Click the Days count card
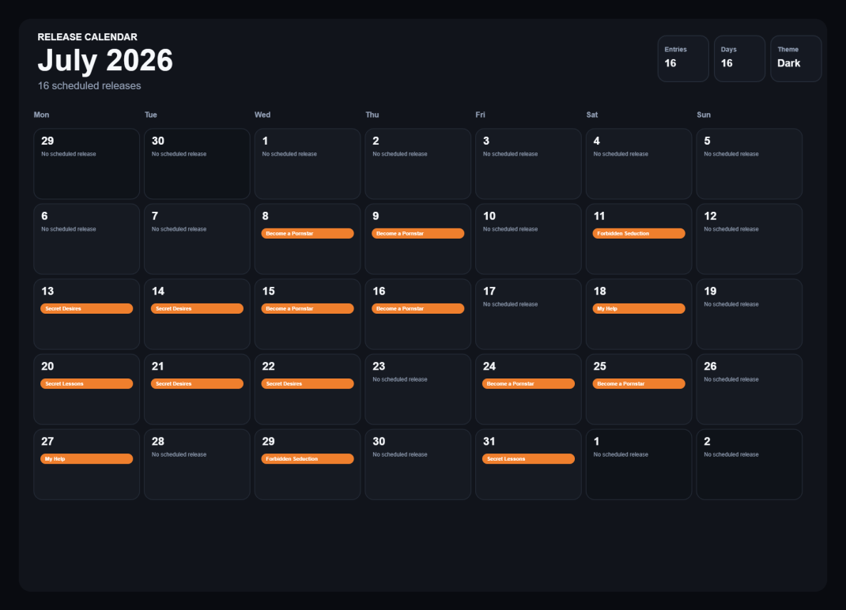846x610 pixels. (x=740, y=58)
